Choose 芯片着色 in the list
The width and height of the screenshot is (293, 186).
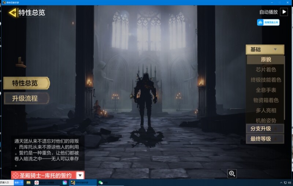[x=266, y=70]
